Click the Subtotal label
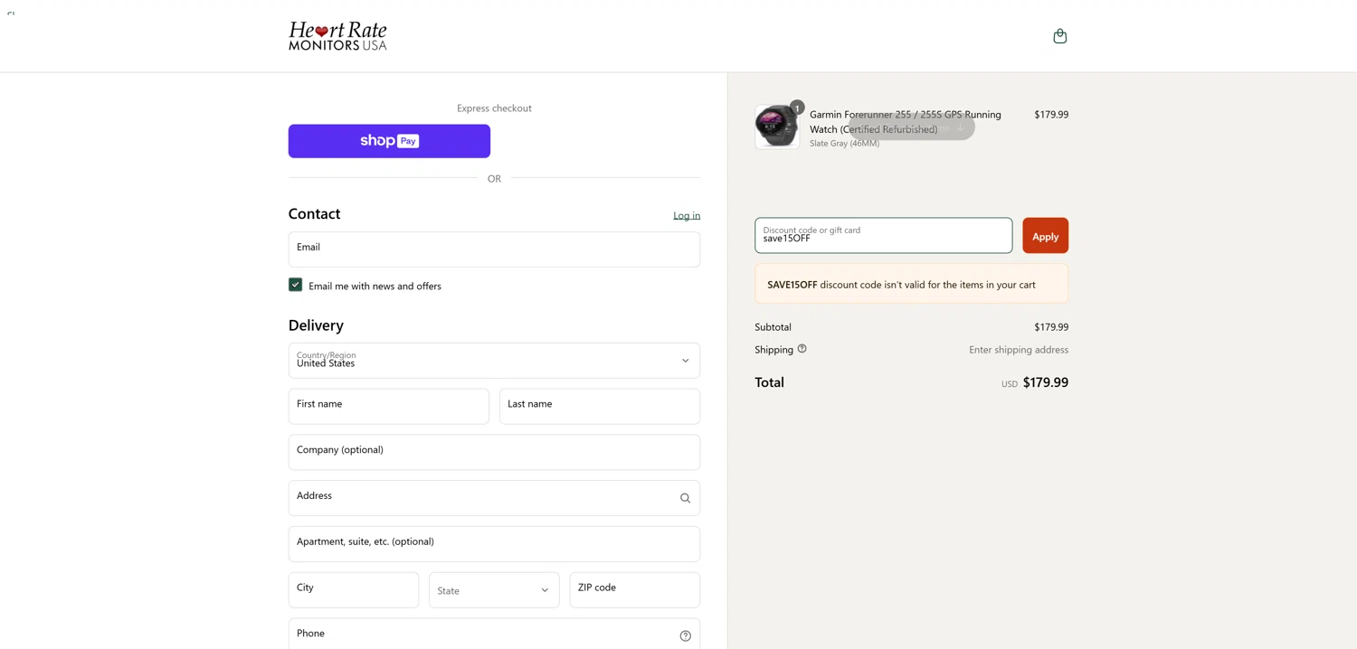 (773, 327)
